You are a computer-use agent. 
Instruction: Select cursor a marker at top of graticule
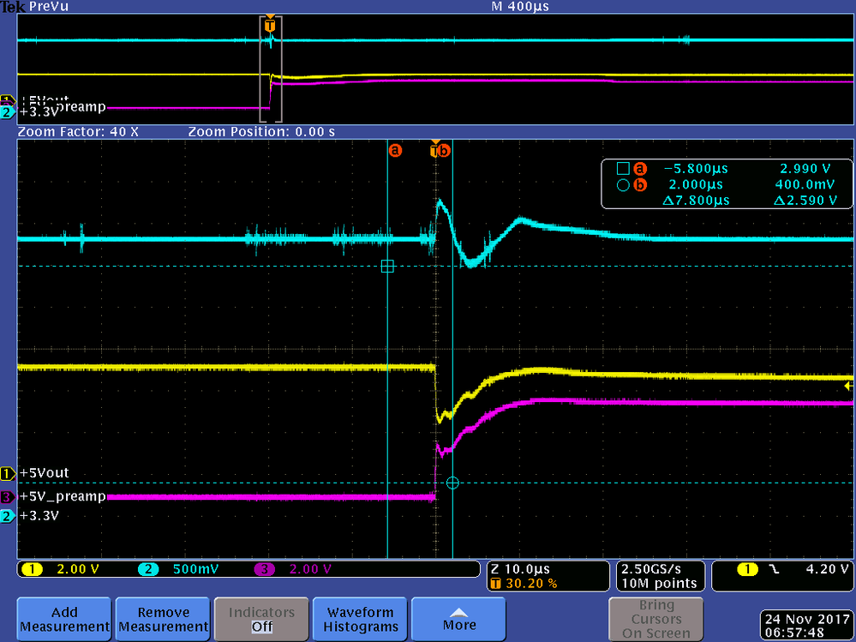pyautogui.click(x=395, y=150)
